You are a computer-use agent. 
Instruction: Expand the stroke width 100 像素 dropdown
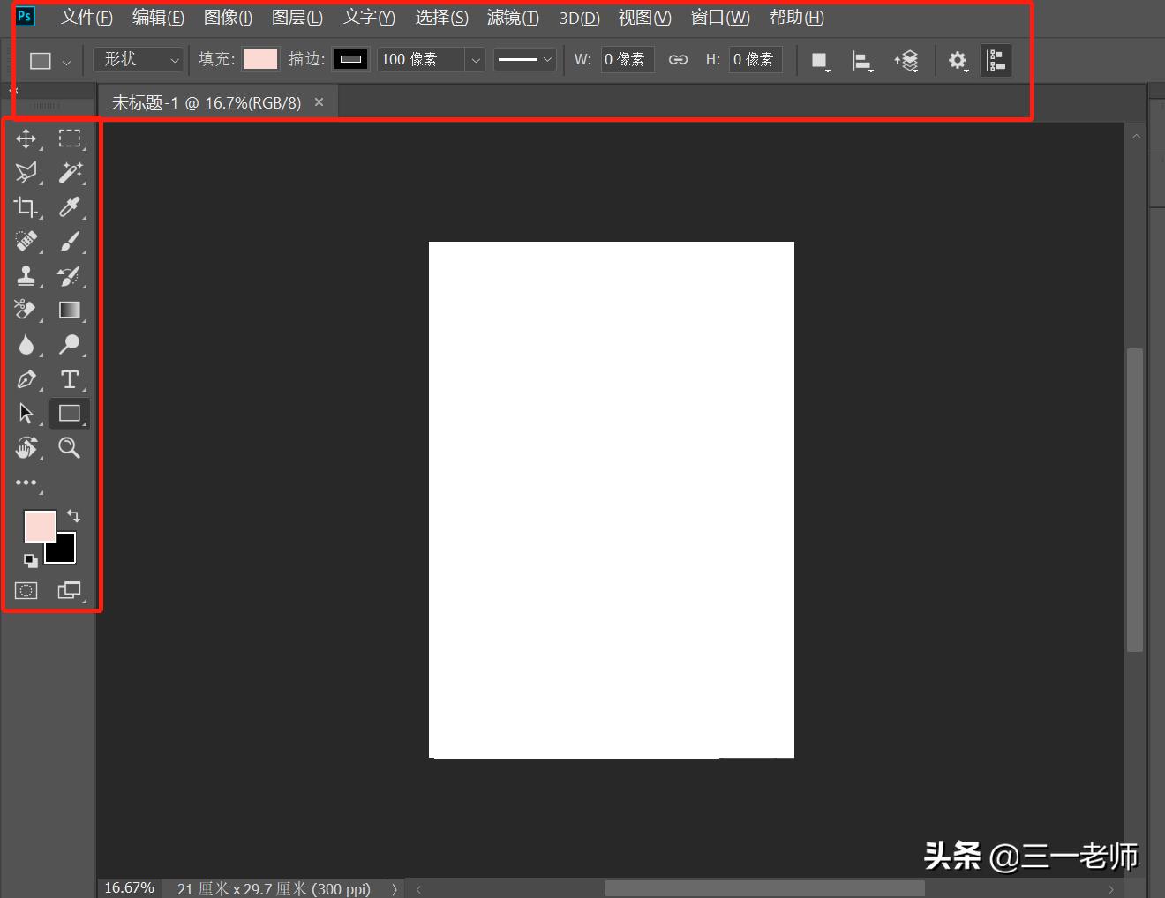pos(476,60)
